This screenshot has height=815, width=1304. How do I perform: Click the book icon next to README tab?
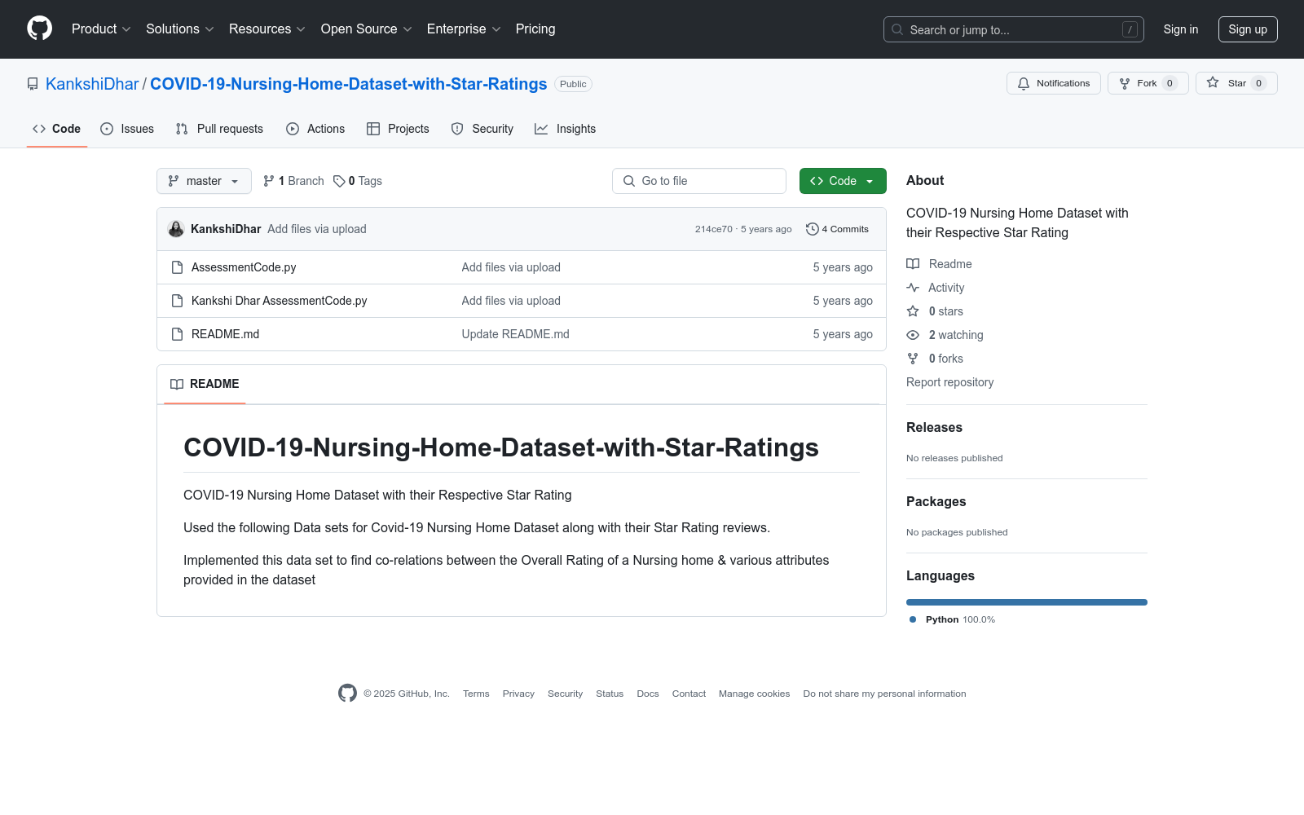(x=177, y=384)
